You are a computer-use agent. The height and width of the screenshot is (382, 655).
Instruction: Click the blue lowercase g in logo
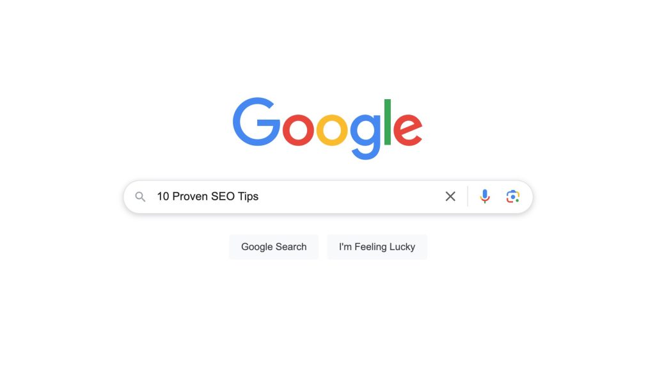(366, 136)
